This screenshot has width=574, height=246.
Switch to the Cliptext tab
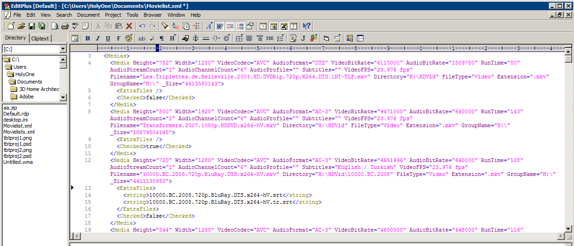click(x=40, y=39)
